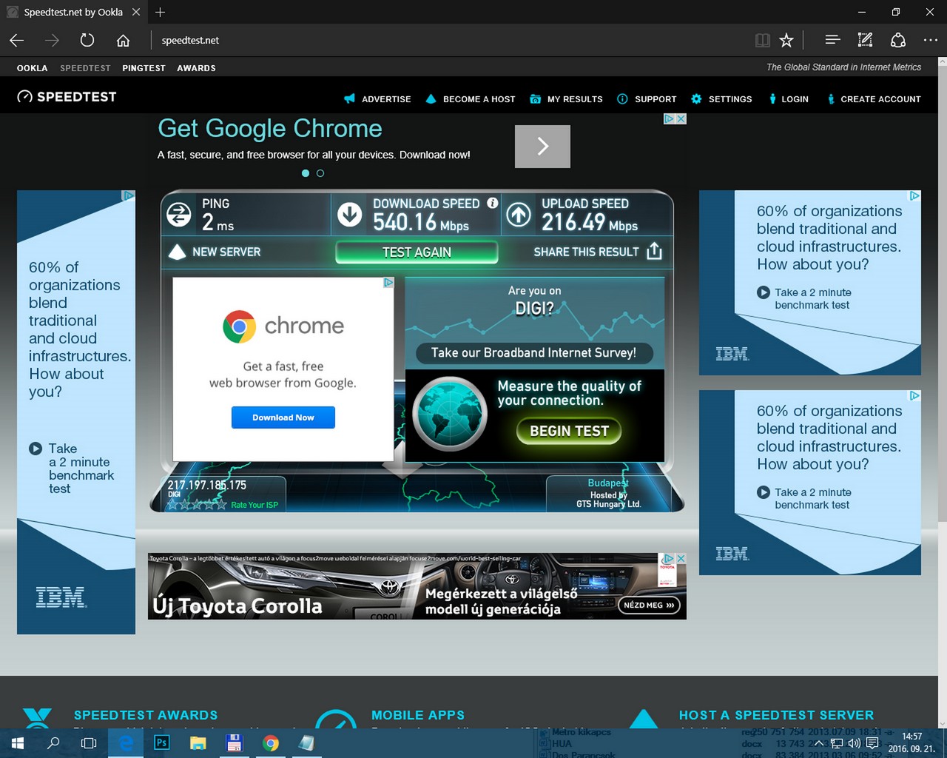This screenshot has height=758, width=947.
Task: Open ADVERTISE navigation link
Action: point(377,99)
